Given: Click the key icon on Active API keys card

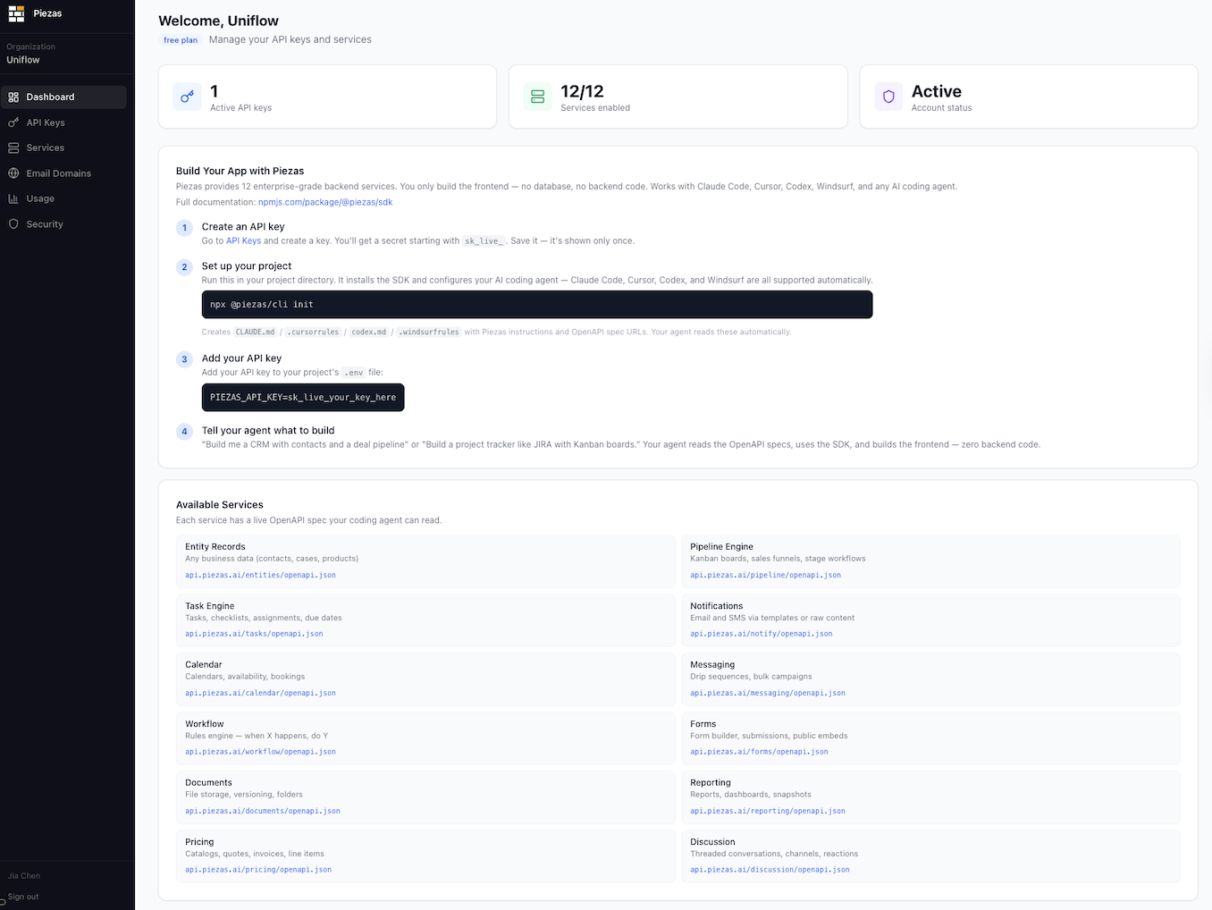Looking at the screenshot, I should click(x=187, y=97).
